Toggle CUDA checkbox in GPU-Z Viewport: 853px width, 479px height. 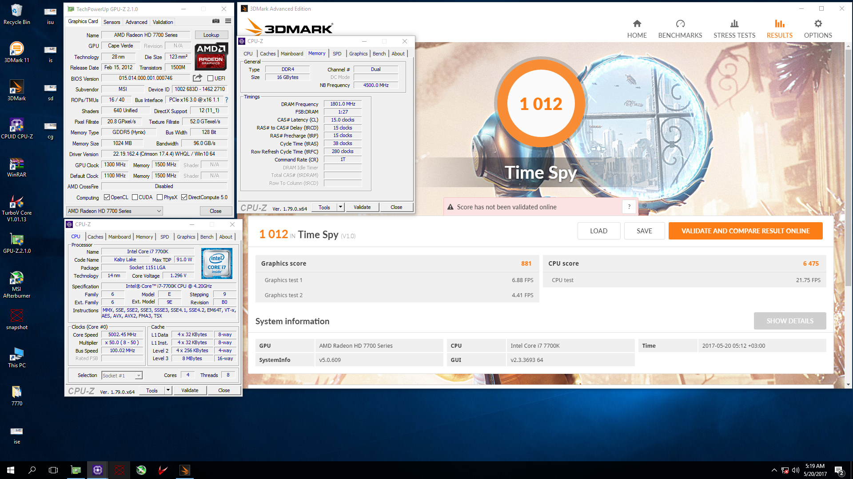click(x=135, y=197)
